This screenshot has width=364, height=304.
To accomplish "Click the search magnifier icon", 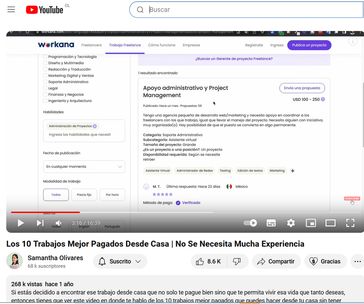I will (x=140, y=10).
